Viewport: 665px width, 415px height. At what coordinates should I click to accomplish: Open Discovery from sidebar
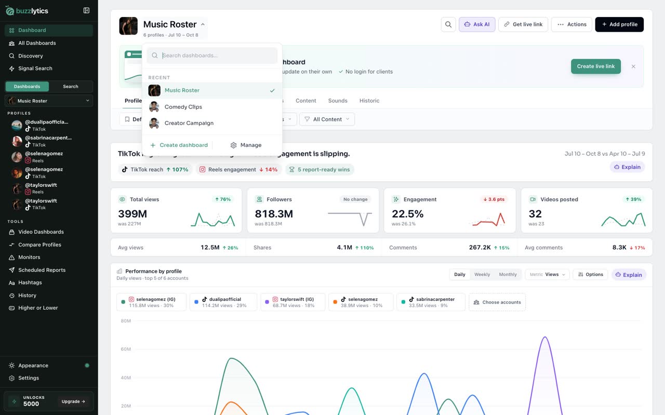point(49,56)
